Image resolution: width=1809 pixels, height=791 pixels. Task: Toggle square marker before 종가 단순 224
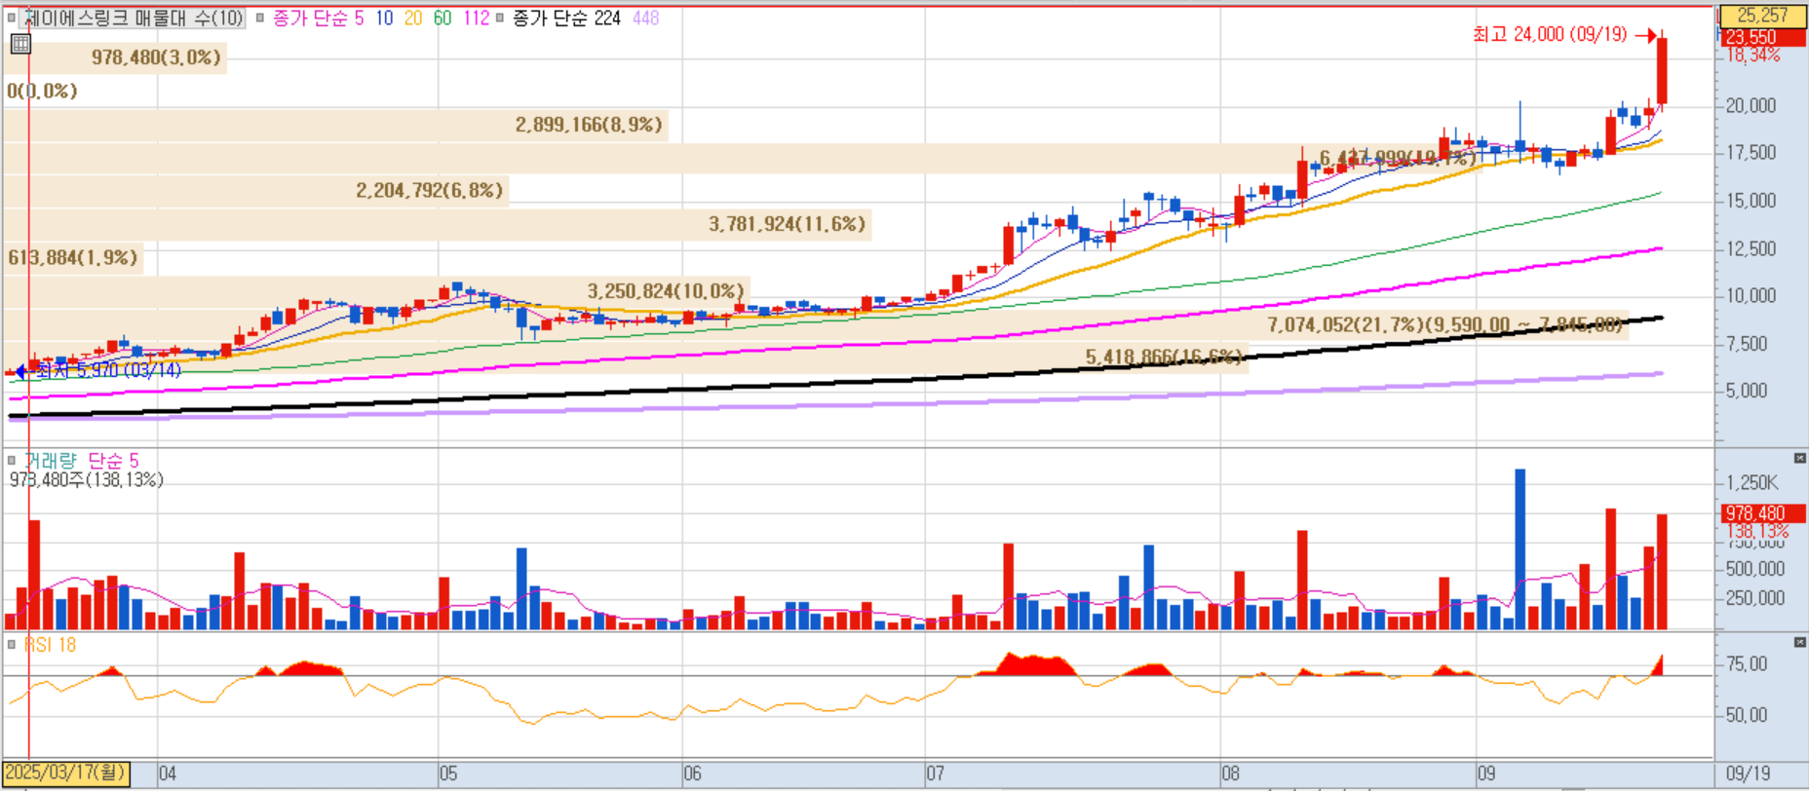tap(500, 18)
